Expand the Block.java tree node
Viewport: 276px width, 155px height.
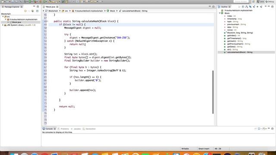coord(8,22)
